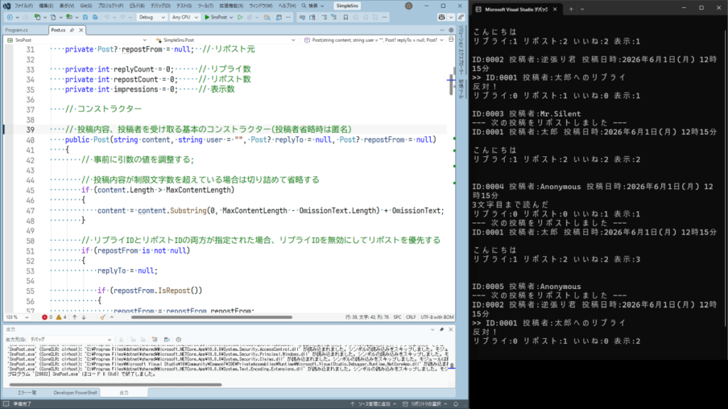This screenshot has width=728, height=409.
Task: Go to previous issue with the up arrow
Action: (x=75, y=317)
